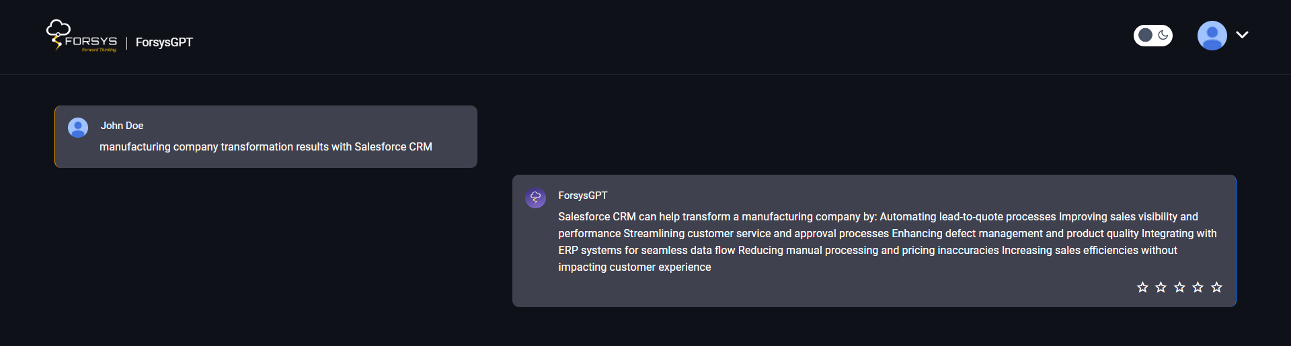1291x346 pixels.
Task: Click the FORSYS wordmark in header
Action: coord(91,41)
